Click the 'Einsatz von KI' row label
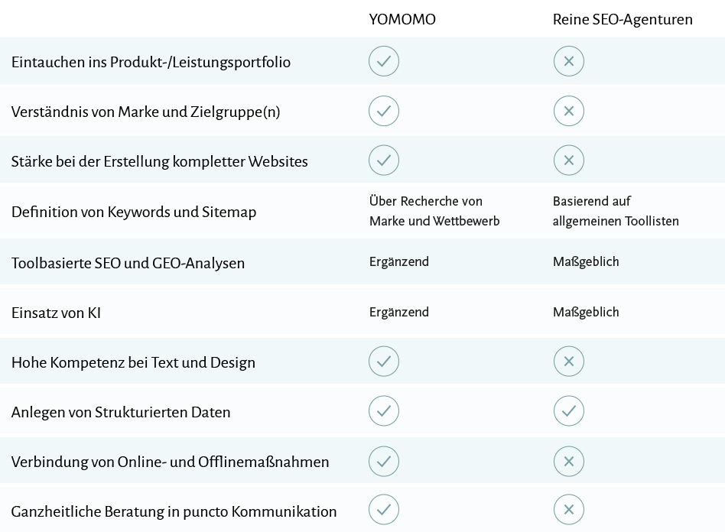Screen dimensions: 725x532 point(56,313)
